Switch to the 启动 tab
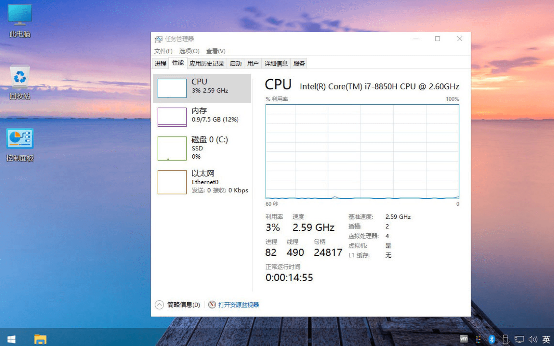The image size is (554, 346). point(235,64)
